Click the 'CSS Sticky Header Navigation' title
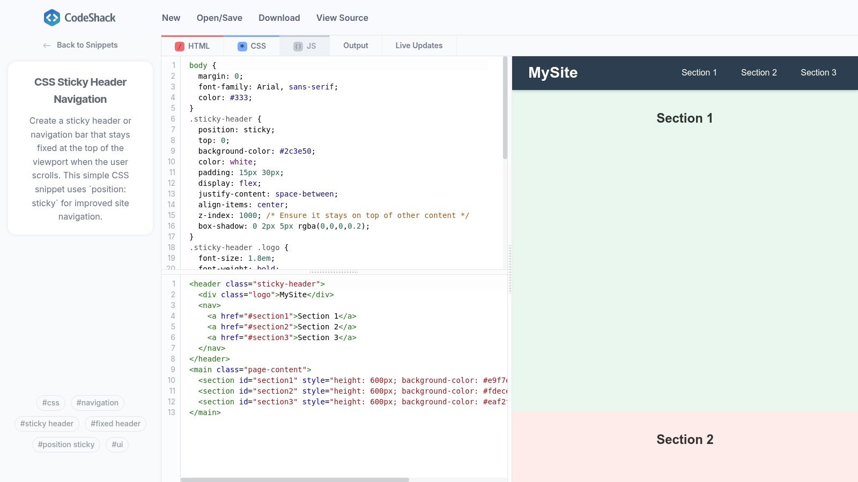 (80, 91)
